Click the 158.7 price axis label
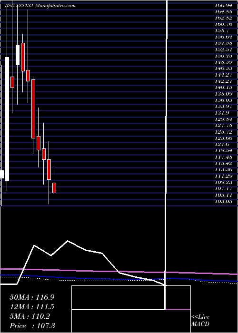 [x=222, y=30]
